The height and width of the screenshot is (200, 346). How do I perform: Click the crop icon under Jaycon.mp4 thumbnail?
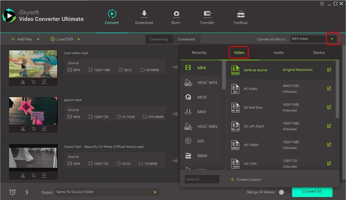click(33, 129)
